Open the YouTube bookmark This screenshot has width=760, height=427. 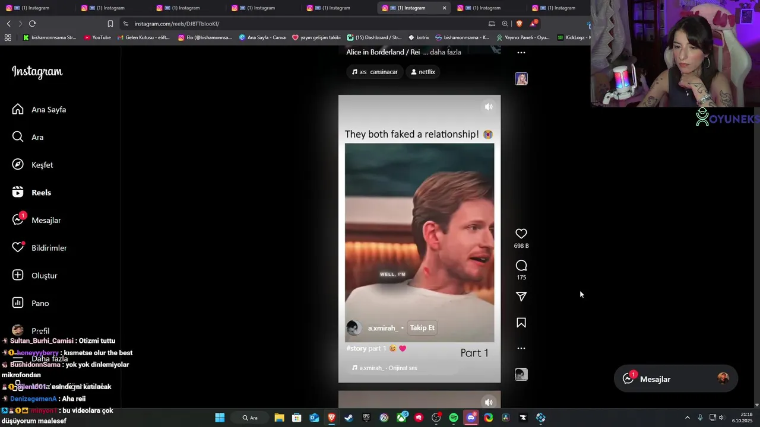pyautogui.click(x=97, y=37)
